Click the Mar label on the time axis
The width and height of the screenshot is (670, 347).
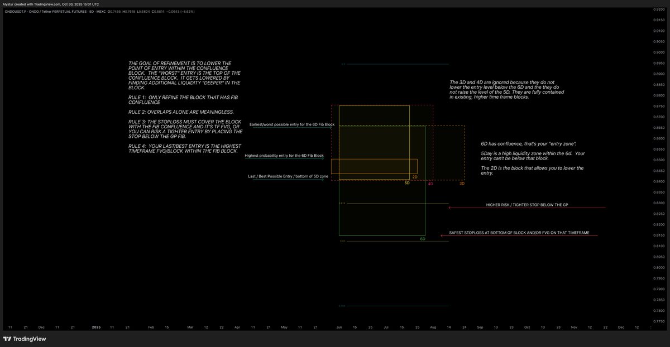(190, 327)
